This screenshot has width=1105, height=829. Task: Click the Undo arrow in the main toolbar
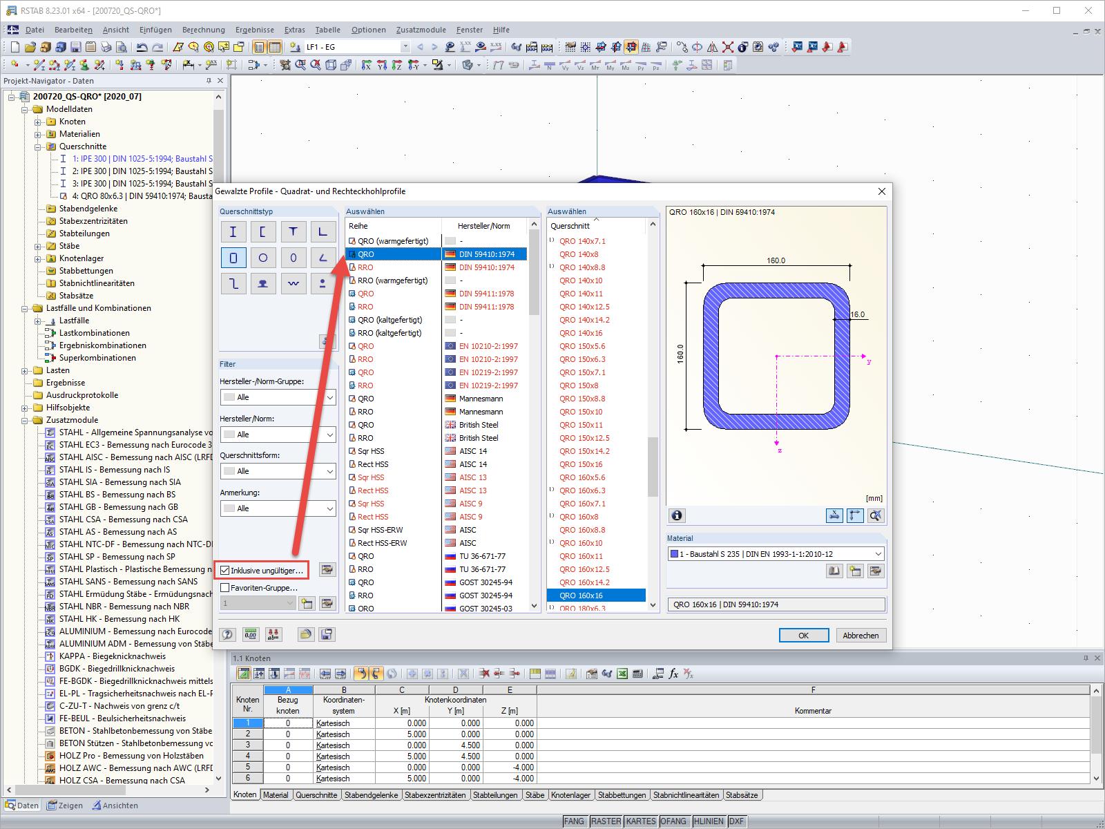(x=142, y=47)
